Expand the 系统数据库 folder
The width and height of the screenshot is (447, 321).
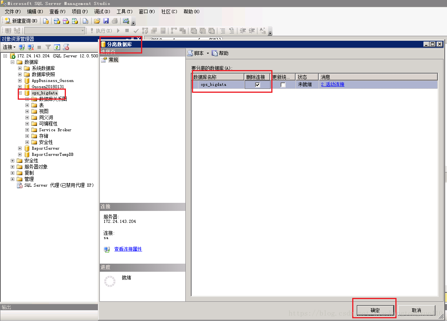click(20, 68)
